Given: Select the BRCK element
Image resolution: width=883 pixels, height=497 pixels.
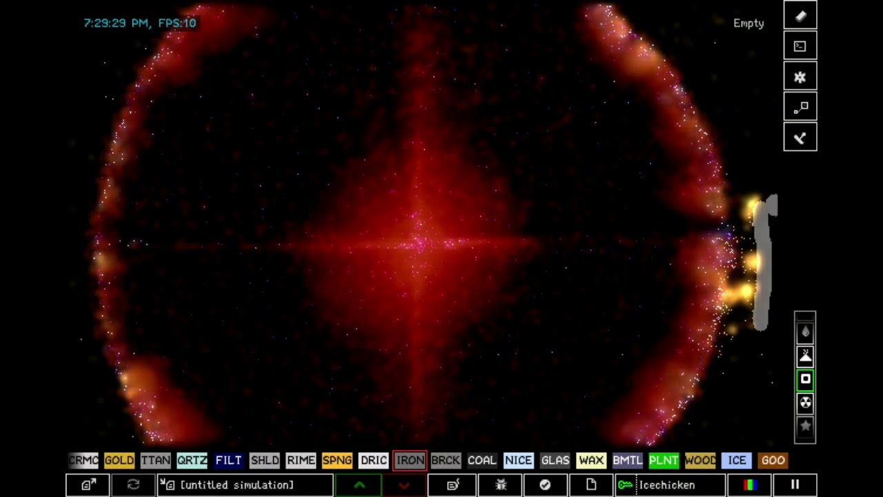Looking at the screenshot, I should tap(446, 460).
